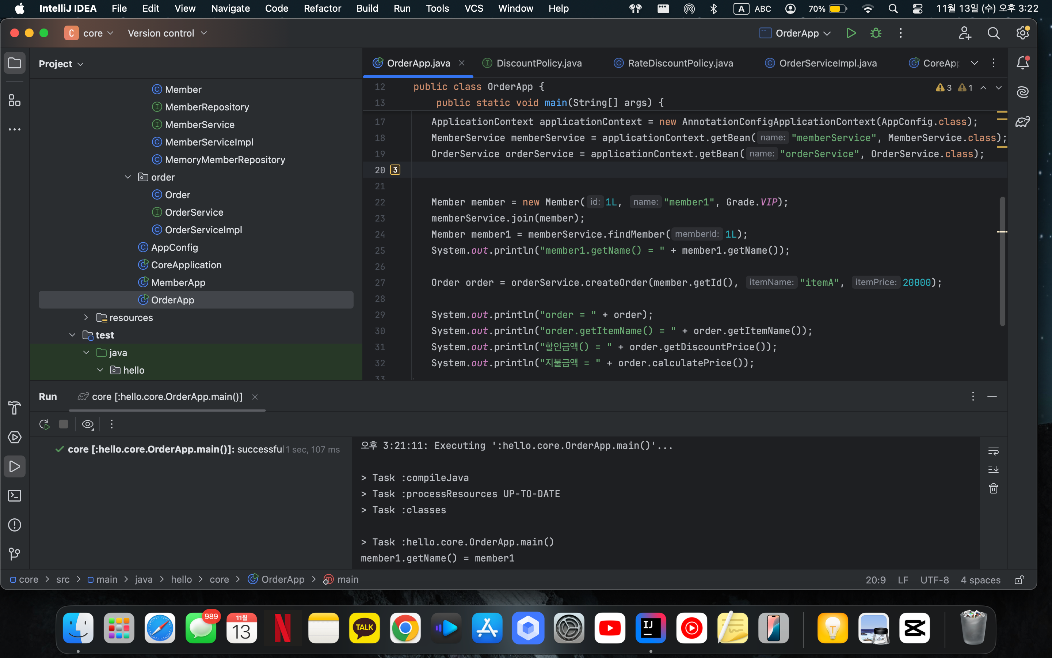Open the AI Assistant spiral icon

tap(1022, 92)
